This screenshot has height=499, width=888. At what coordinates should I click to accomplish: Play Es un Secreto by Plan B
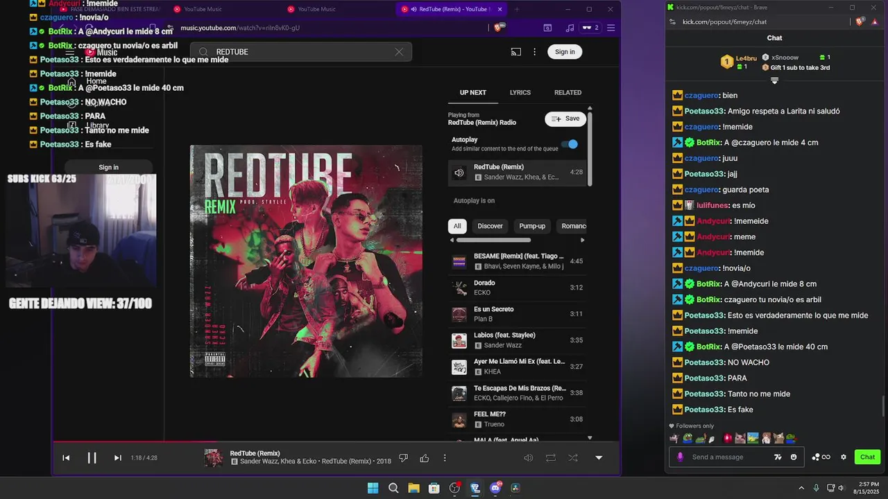[x=517, y=314]
